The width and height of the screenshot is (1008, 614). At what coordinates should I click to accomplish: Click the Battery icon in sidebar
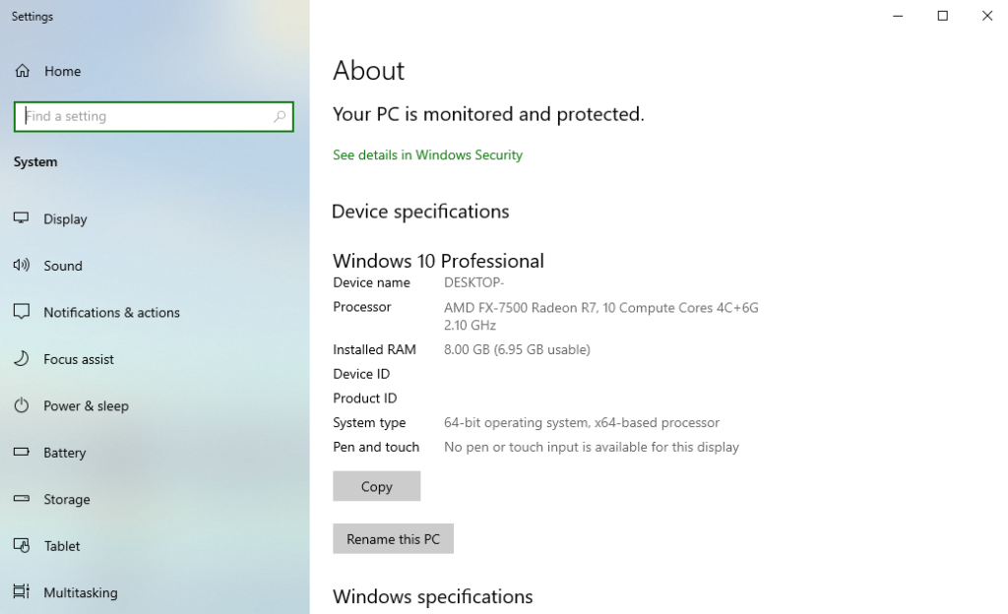click(x=21, y=453)
